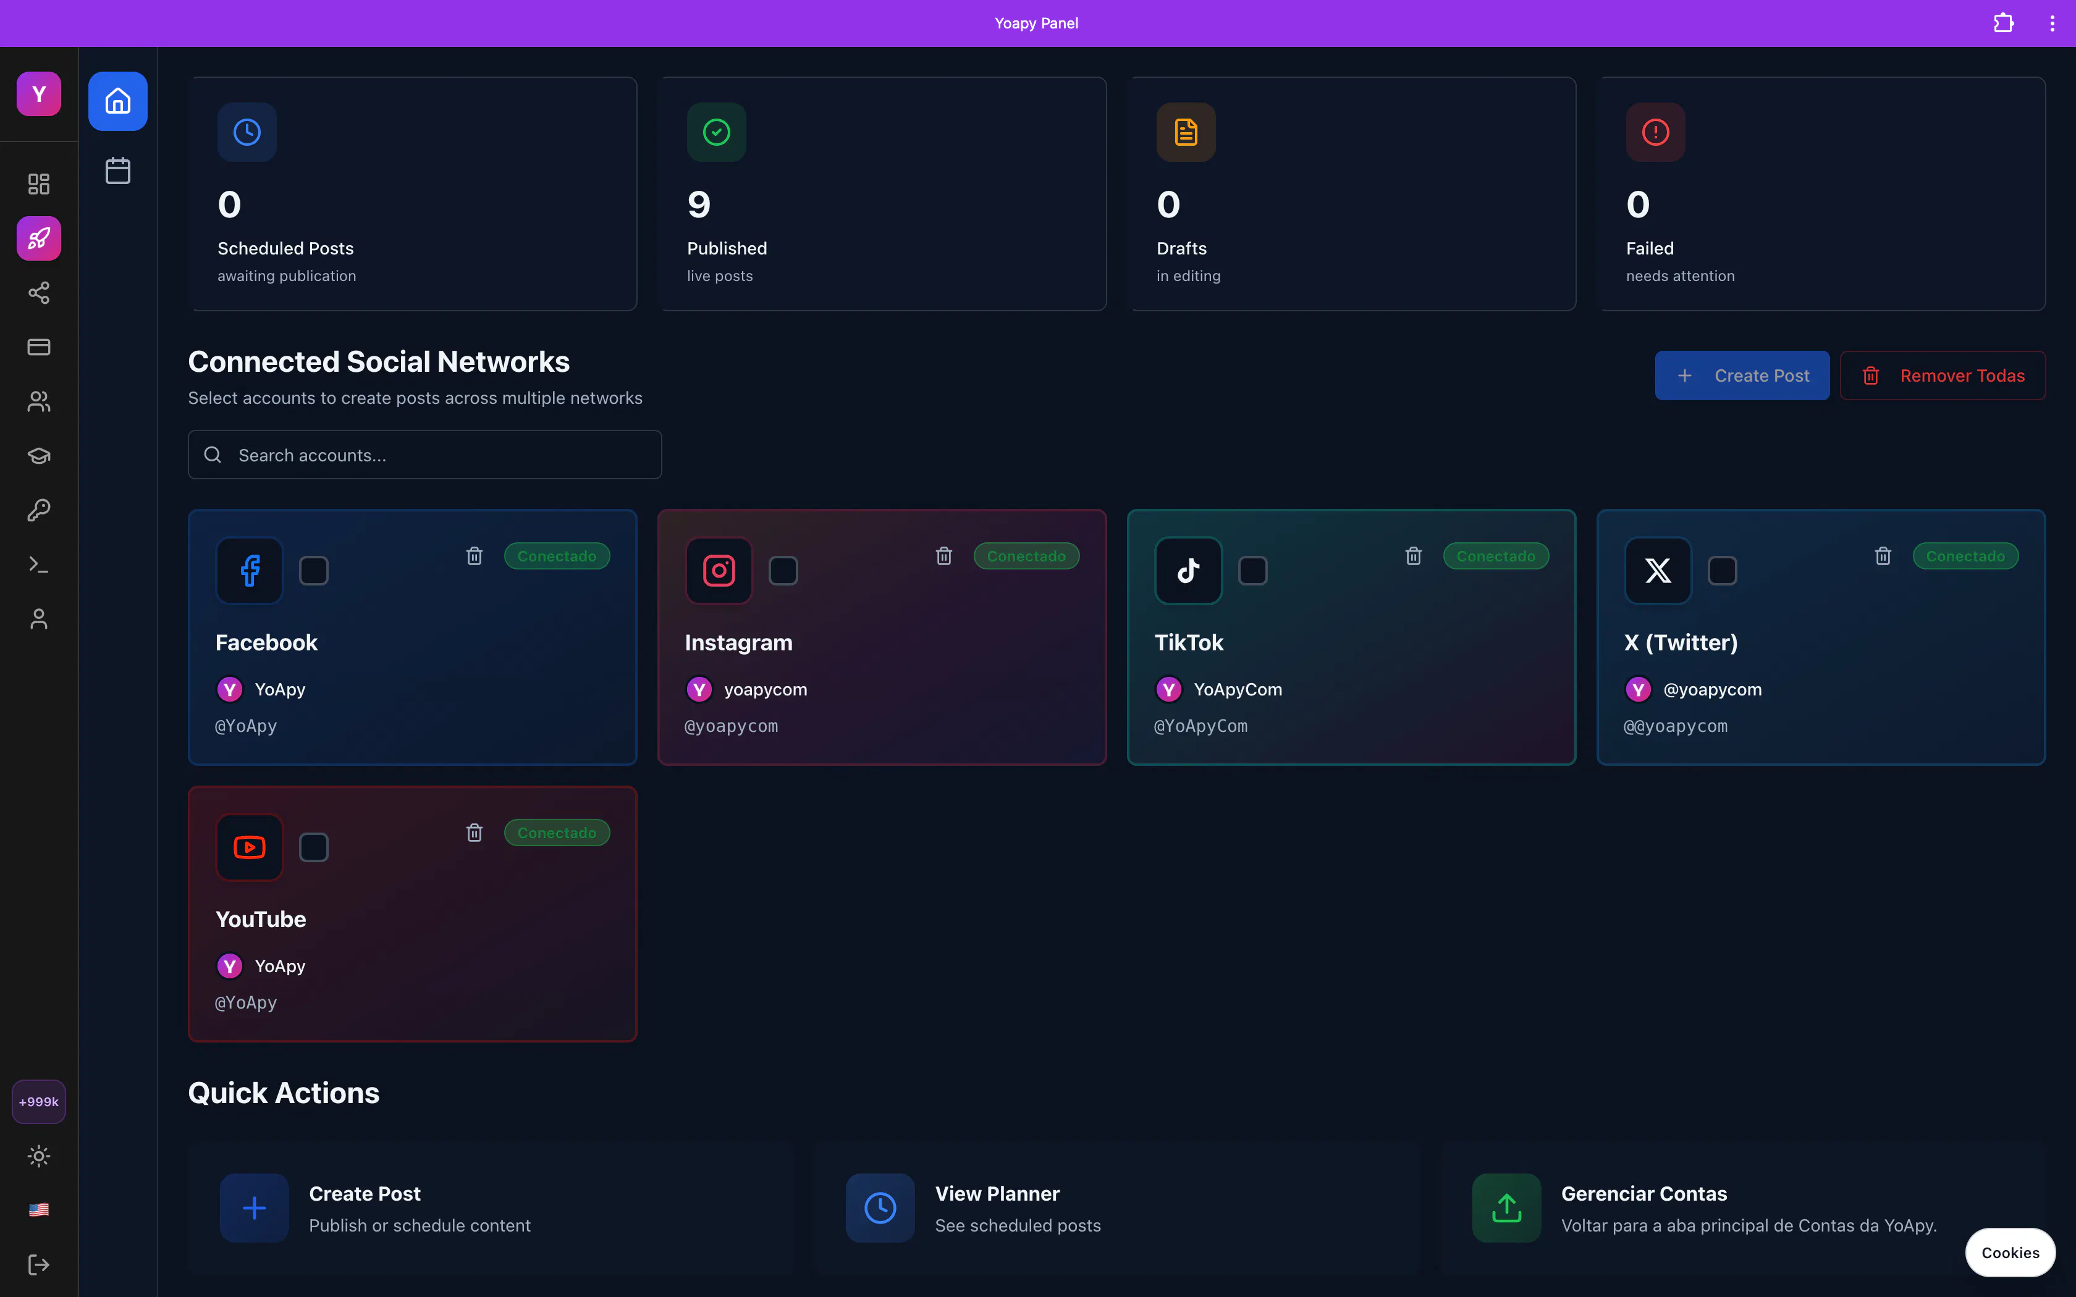Image resolution: width=2076 pixels, height=1297 pixels.
Task: Open the graduation cap academy icon
Action: click(x=38, y=456)
